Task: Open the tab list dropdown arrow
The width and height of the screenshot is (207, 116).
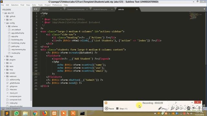Action: (204, 9)
